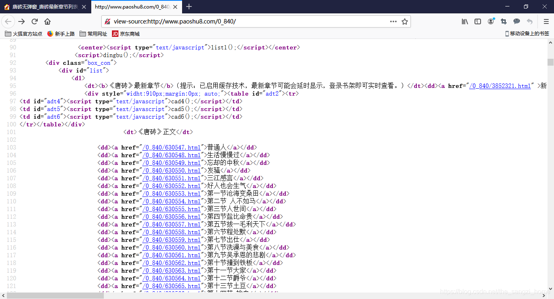Open the /0_840/630554.html link
Viewport: 554px width, 299px height.
[171, 201]
